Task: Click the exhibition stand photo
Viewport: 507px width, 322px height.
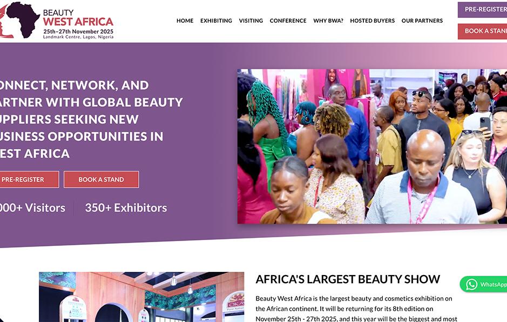Action: (x=141, y=297)
